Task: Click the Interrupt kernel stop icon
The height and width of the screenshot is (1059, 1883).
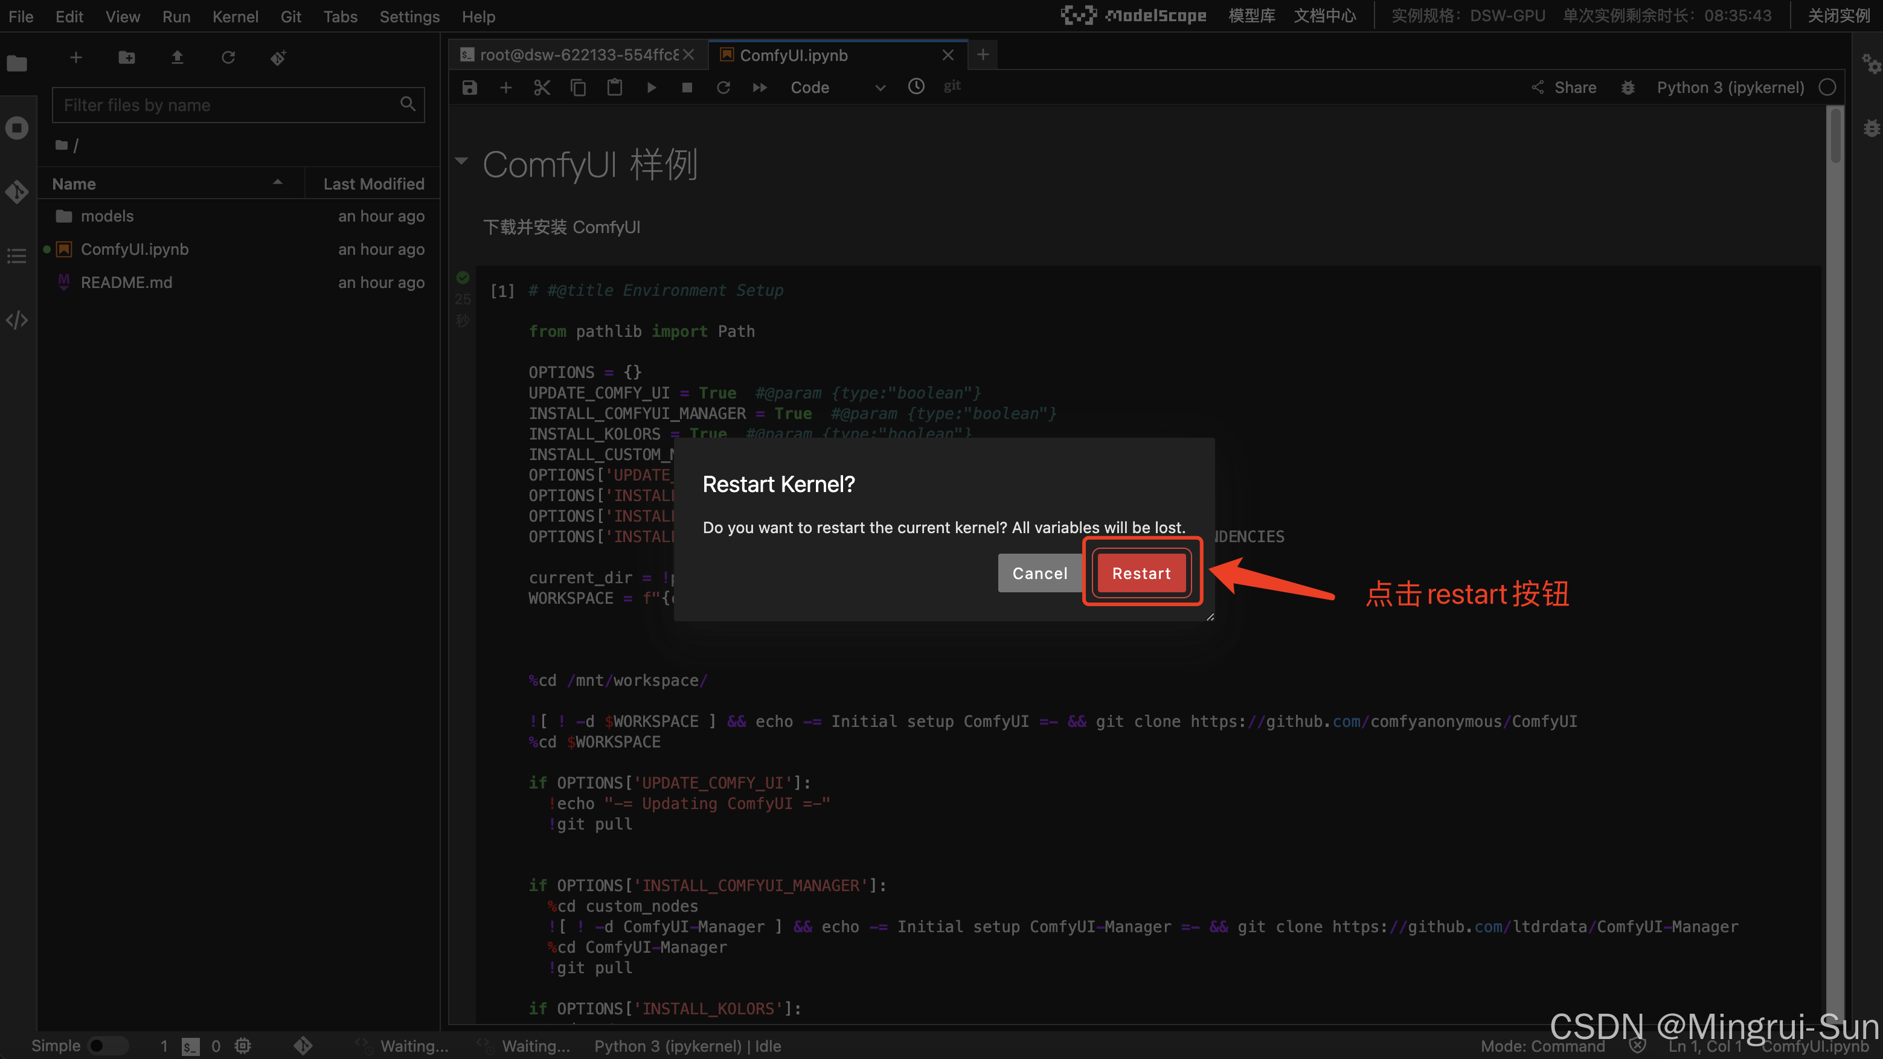Action: [x=687, y=88]
